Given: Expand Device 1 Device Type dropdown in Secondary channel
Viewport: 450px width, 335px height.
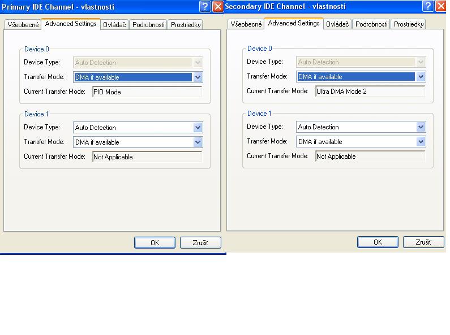Looking at the screenshot, I should pos(421,127).
